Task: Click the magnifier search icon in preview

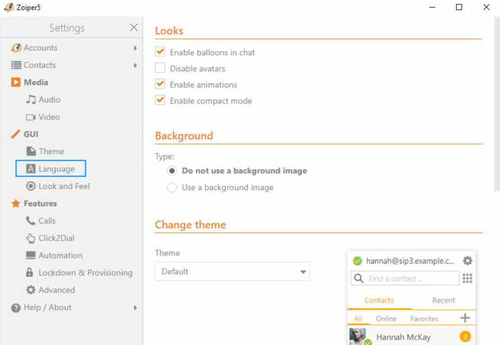Action: click(359, 279)
